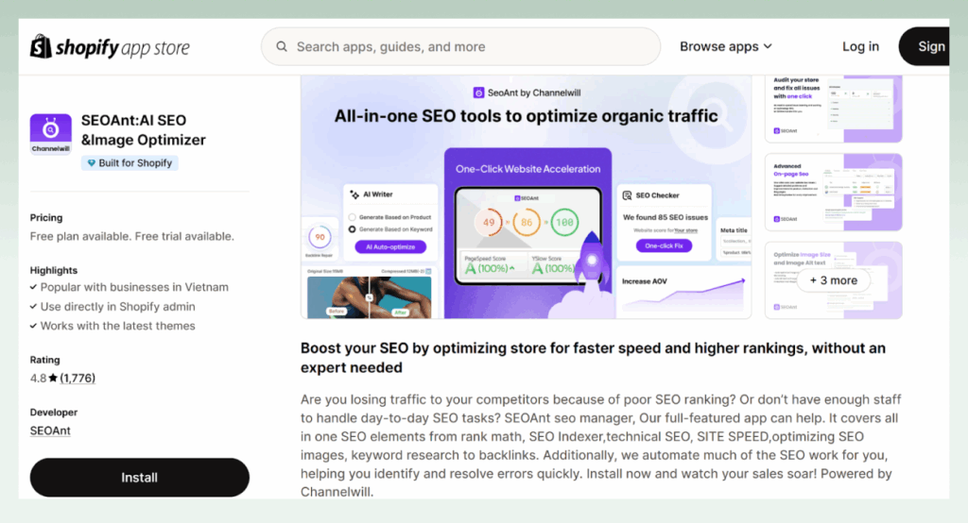Click the Built for Shopify badge
The width and height of the screenshot is (968, 523).
130,162
